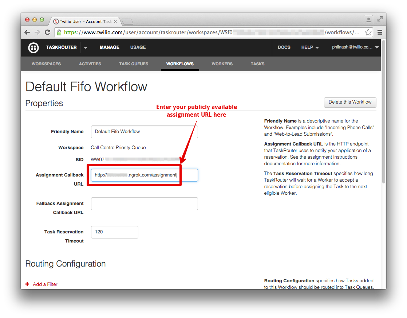The width and height of the screenshot is (407, 318).
Task: Click the Friendly Name help paragraph
Action: (x=319, y=127)
